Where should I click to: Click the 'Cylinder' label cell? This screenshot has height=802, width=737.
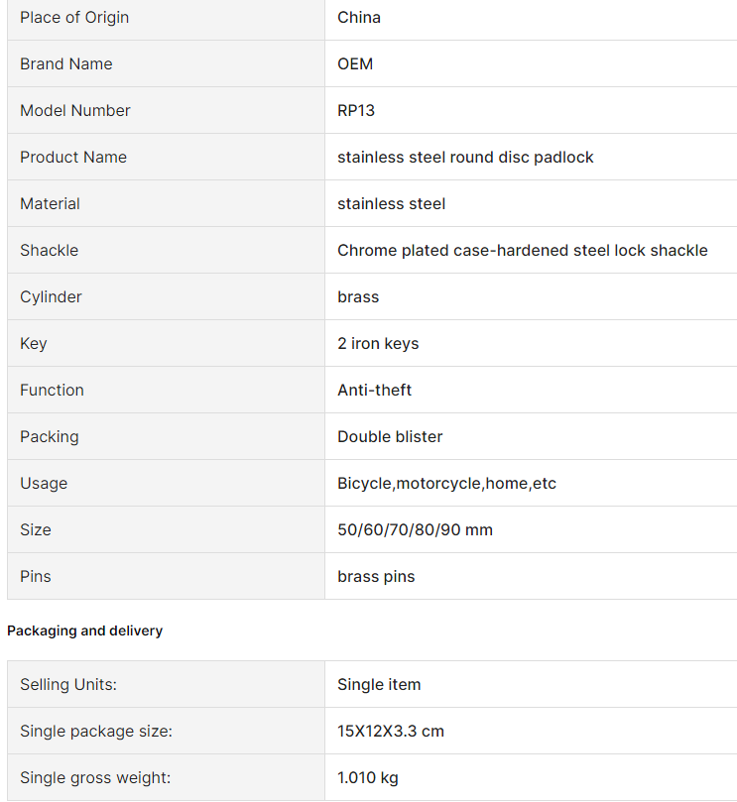tap(166, 297)
